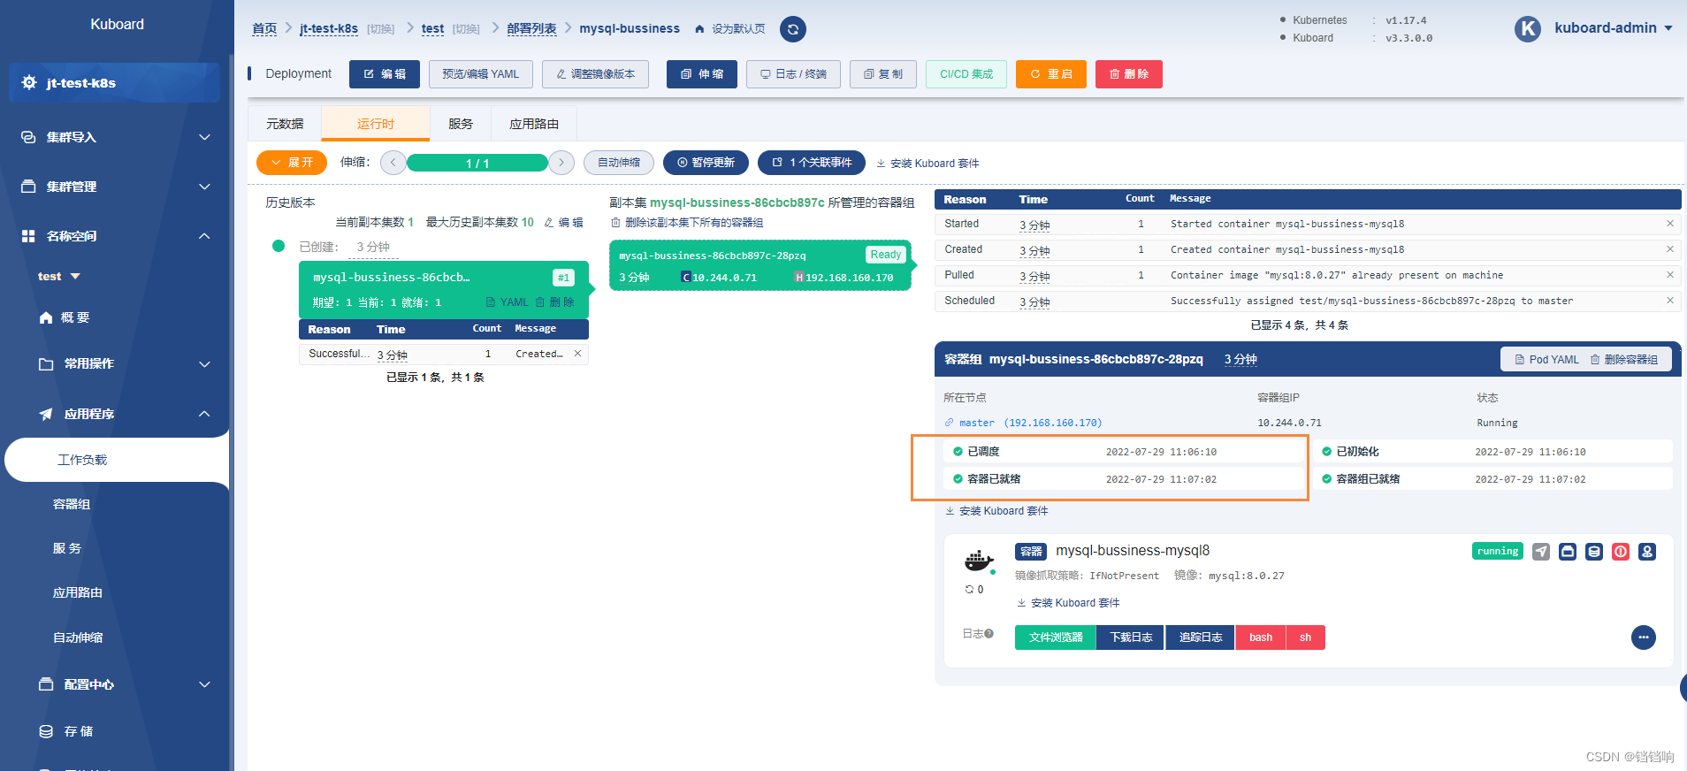Click the K avatar of kuboard-admin

(1528, 29)
